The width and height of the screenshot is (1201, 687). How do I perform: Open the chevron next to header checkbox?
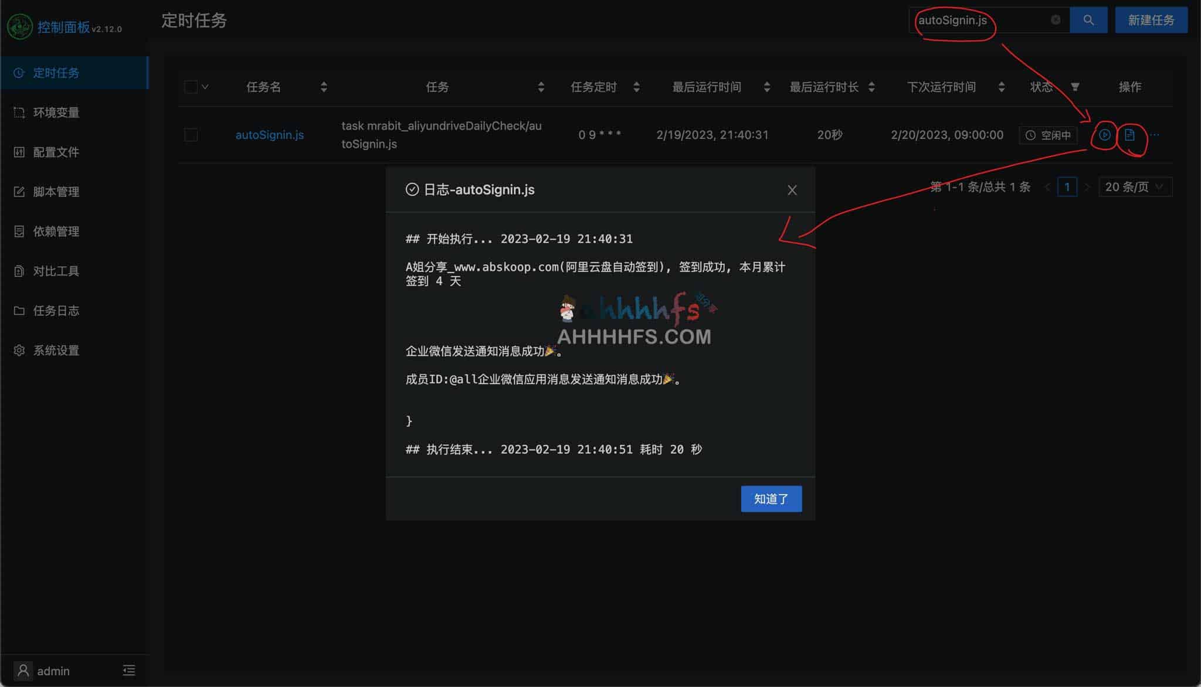coord(206,86)
